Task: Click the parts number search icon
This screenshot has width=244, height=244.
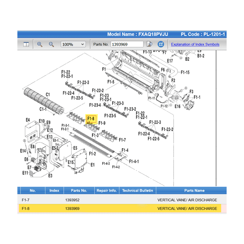Action: point(150,44)
